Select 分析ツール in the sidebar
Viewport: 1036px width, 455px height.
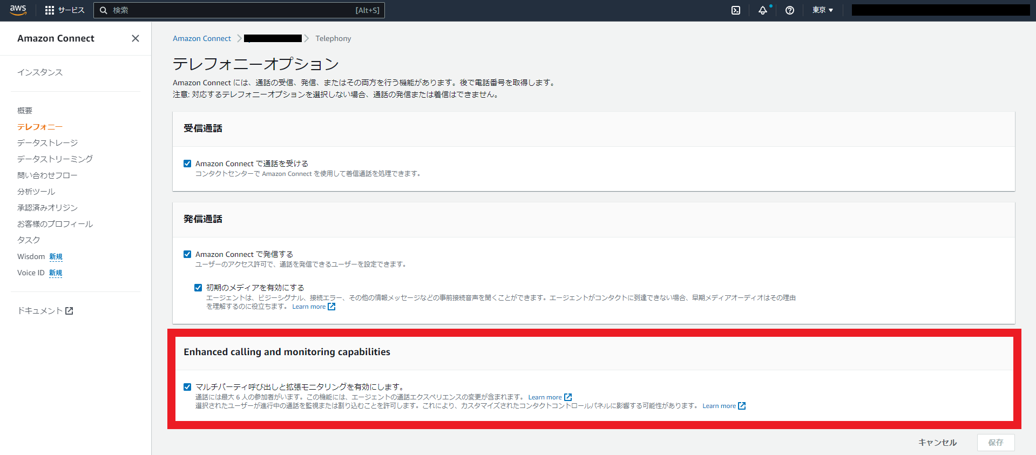[x=36, y=192]
